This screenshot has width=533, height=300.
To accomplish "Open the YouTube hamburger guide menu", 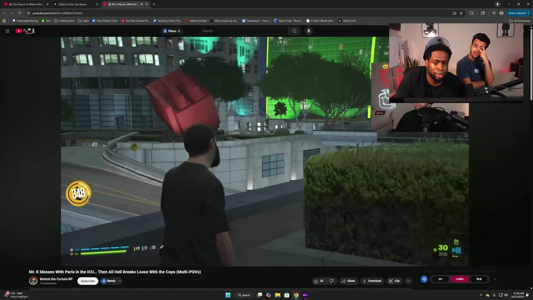I will 7,31.
